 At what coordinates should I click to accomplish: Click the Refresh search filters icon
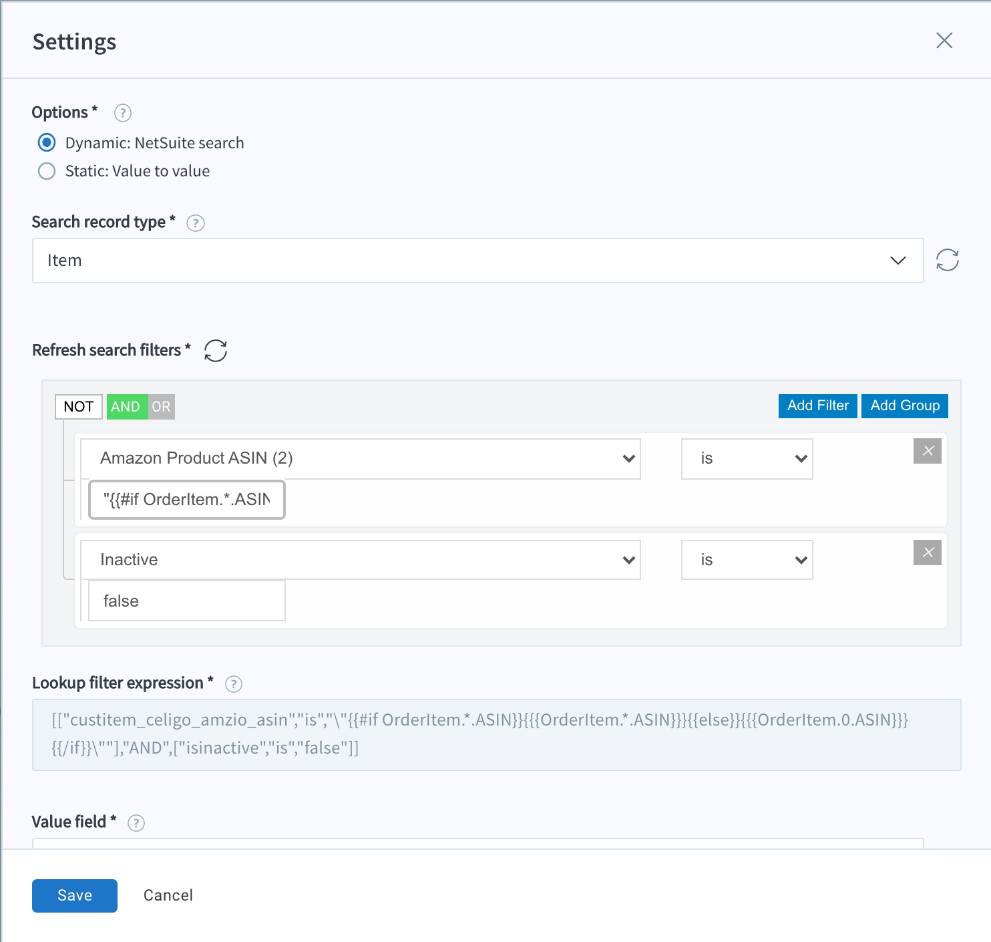(215, 351)
